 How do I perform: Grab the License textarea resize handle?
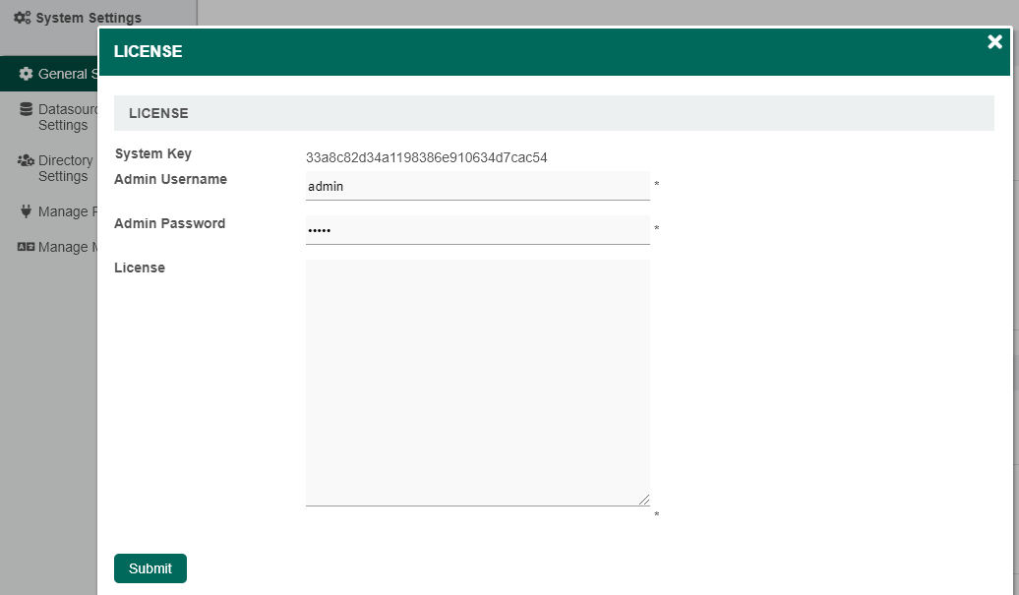[644, 500]
